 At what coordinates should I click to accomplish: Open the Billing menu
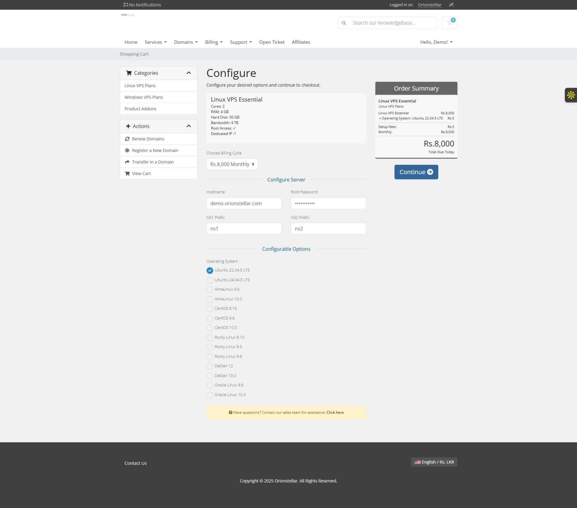(214, 42)
